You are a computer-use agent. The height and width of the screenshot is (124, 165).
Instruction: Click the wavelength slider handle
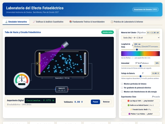tap(137, 50)
